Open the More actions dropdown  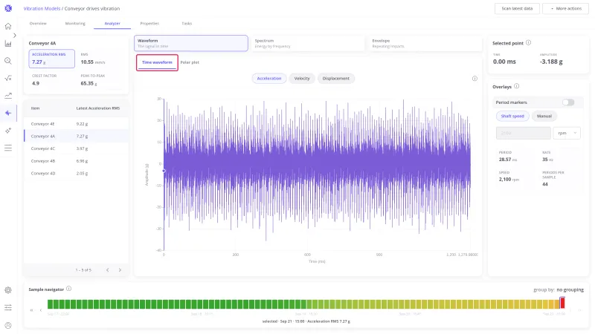click(565, 8)
